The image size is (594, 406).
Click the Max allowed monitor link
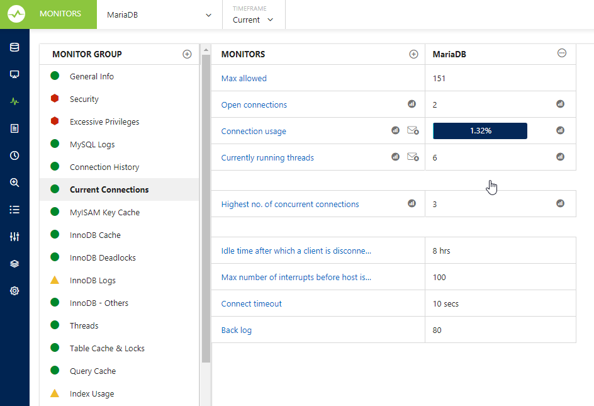pyautogui.click(x=244, y=79)
